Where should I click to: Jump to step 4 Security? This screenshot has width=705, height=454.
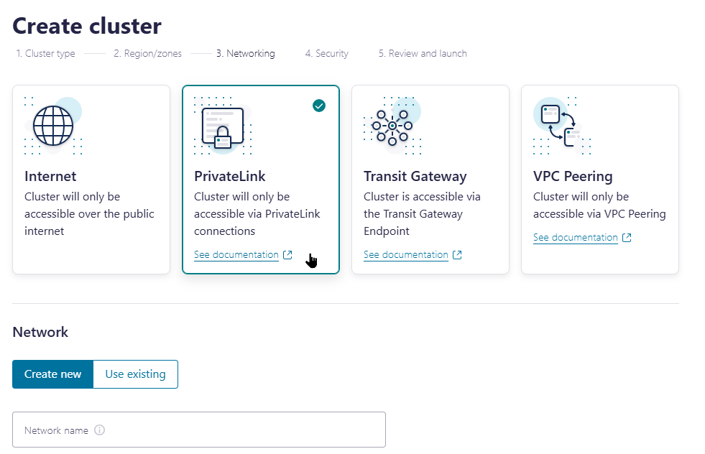point(327,53)
